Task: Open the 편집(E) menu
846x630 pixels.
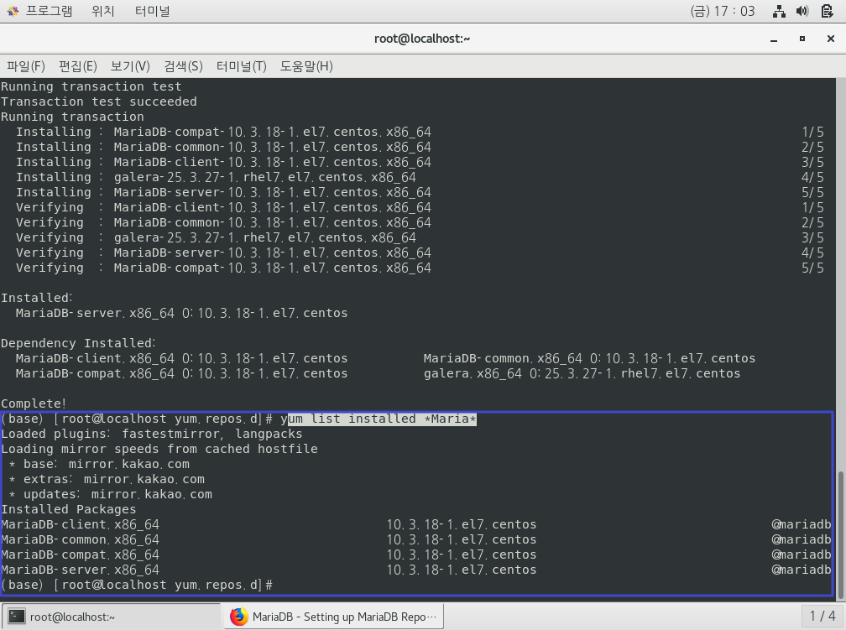Action: [x=78, y=65]
